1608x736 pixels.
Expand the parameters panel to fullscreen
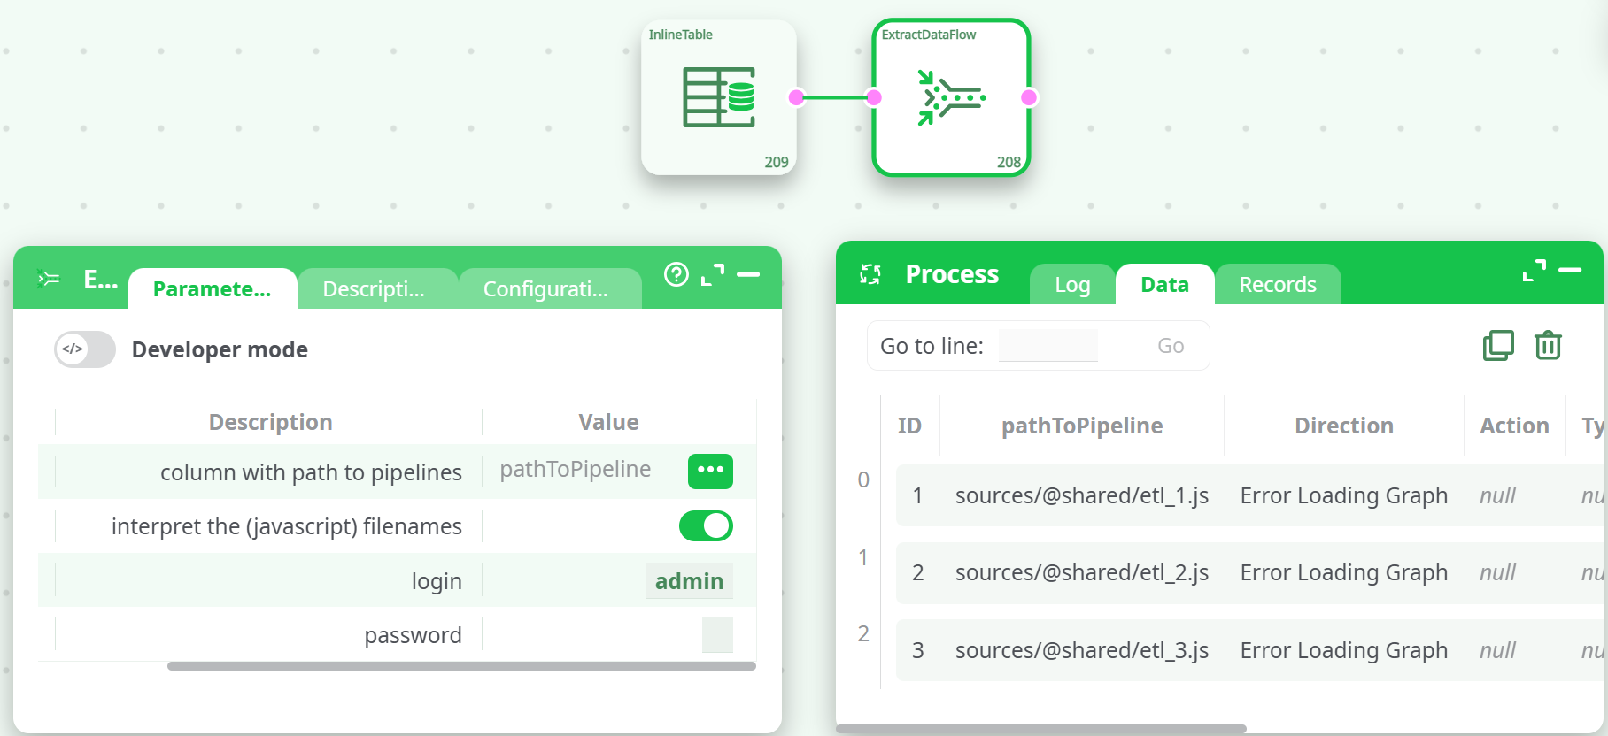click(712, 275)
